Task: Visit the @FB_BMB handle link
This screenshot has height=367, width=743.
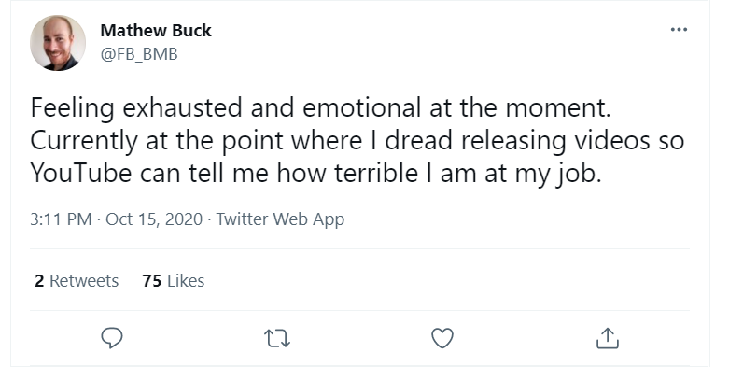Action: pyautogui.click(x=139, y=54)
